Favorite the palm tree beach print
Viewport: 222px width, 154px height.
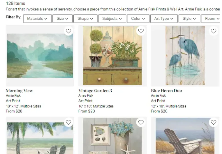[68, 122]
